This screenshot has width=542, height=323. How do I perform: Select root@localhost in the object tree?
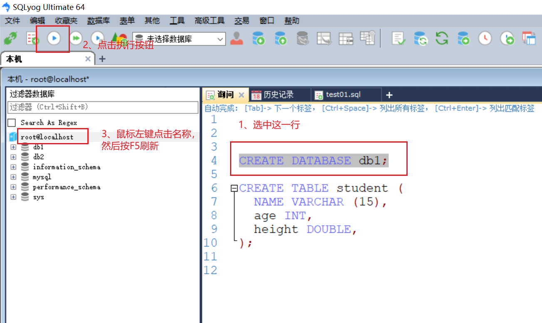click(47, 137)
